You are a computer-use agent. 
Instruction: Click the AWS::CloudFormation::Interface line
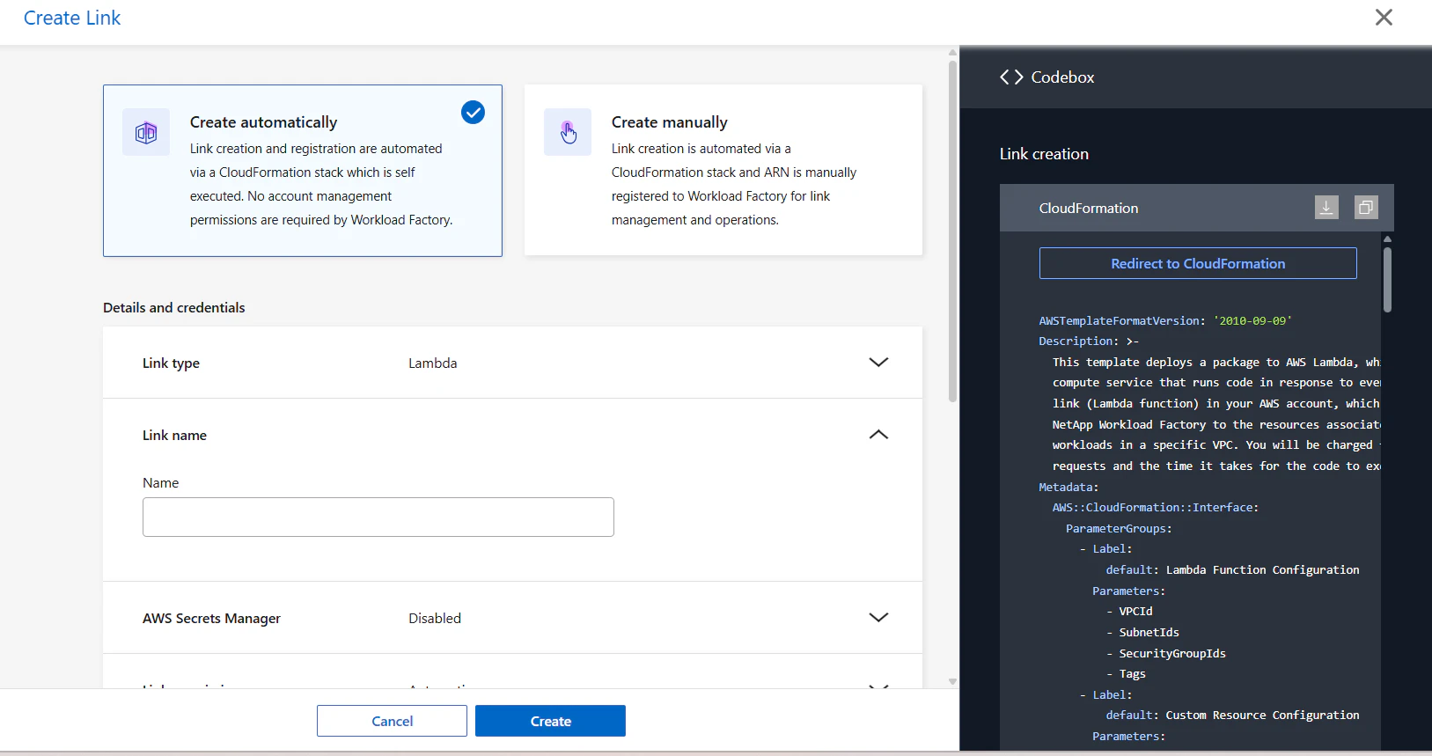1156,508
